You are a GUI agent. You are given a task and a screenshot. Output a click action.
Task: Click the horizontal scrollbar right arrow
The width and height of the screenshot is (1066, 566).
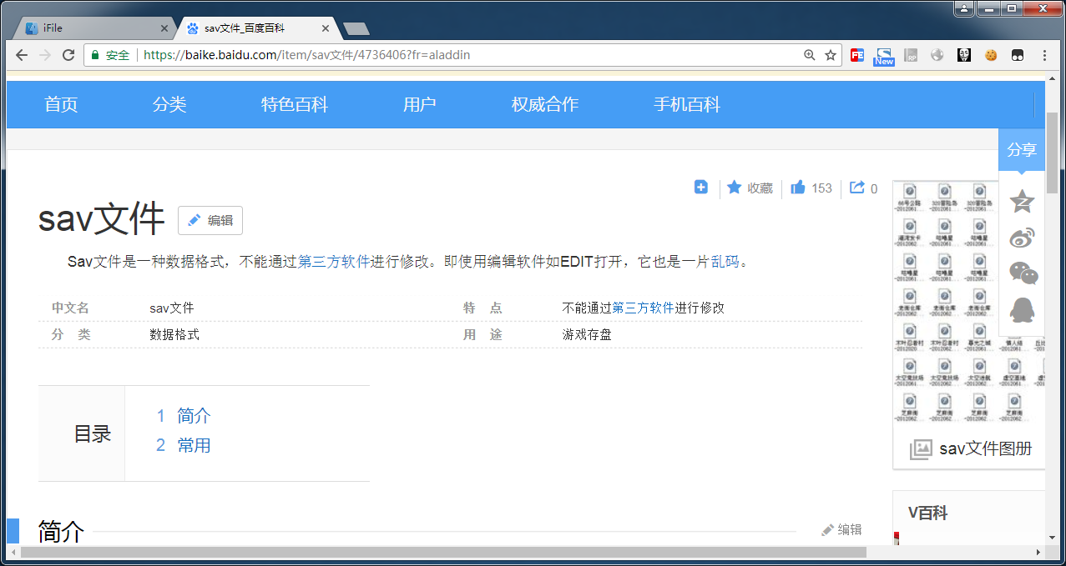tap(1038, 552)
